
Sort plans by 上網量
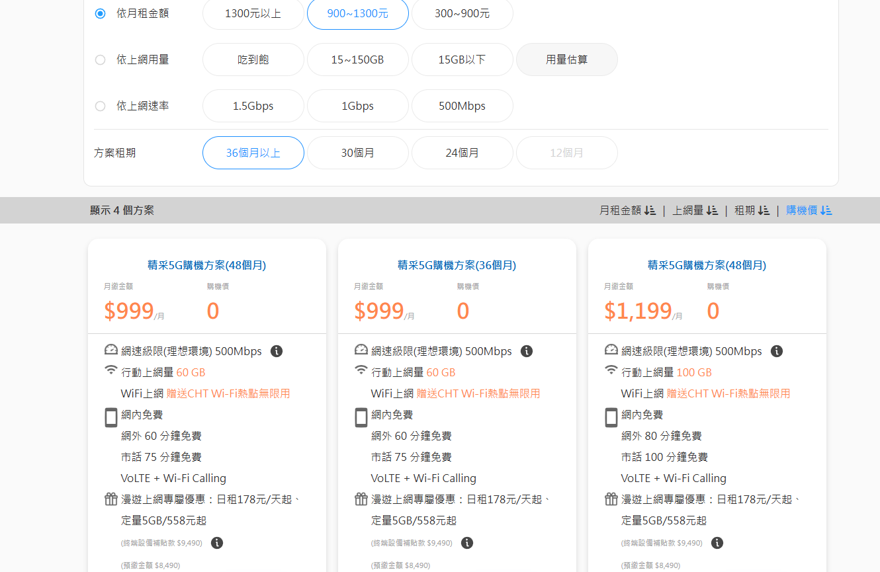695,210
